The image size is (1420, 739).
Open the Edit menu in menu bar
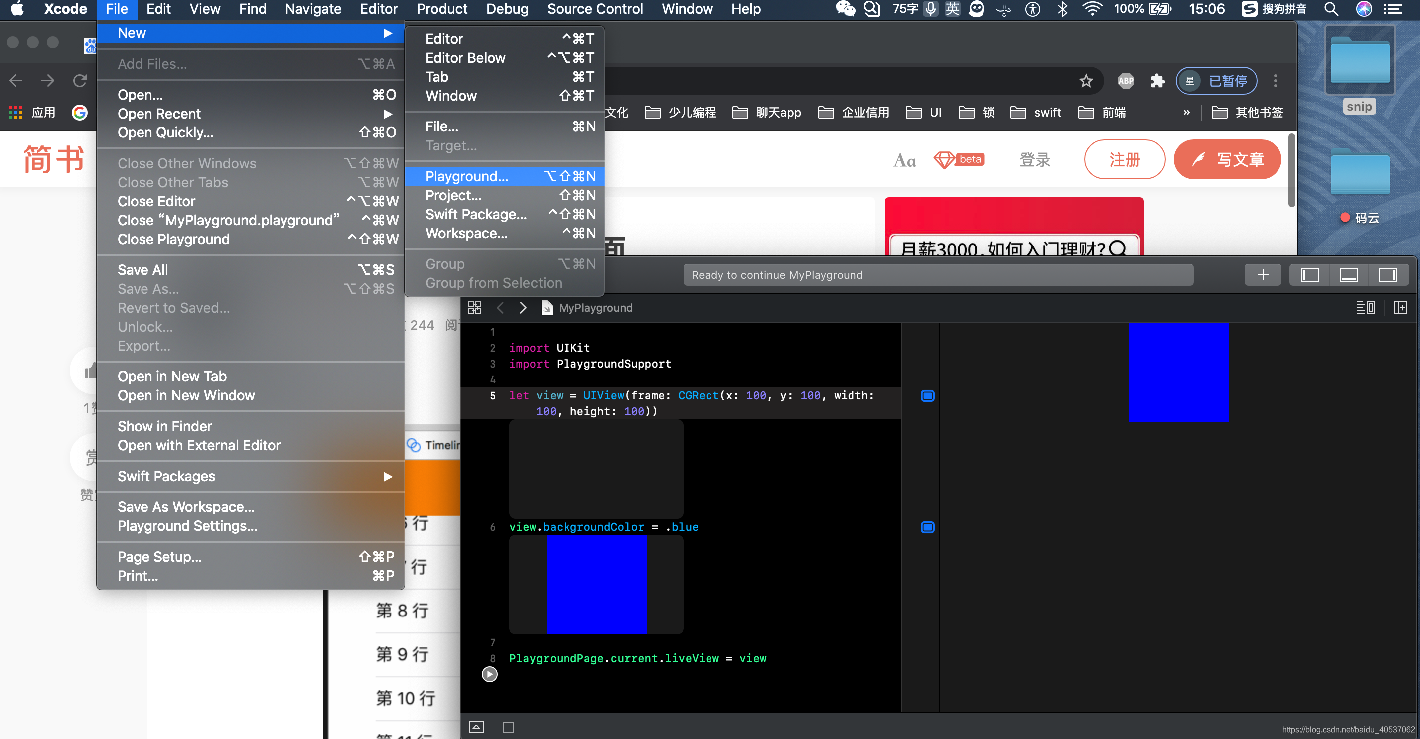point(158,9)
